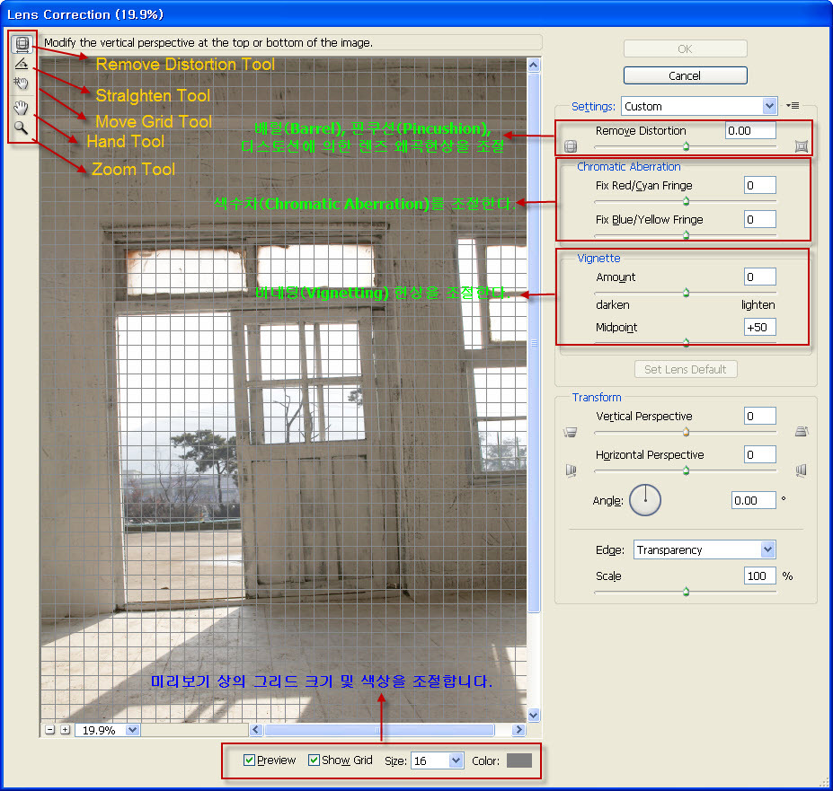Viewport: 833px width, 791px height.
Task: Click the left vertical perspective icon
Action: coord(570,432)
